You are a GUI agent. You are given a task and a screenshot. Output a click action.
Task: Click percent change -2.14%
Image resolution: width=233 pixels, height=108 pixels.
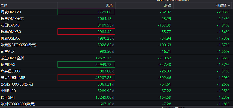(223, 19)
